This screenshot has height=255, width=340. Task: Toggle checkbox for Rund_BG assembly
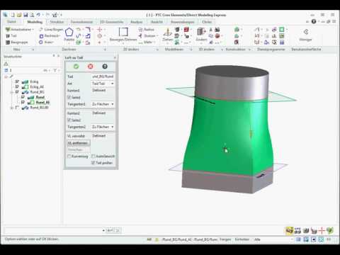17,92
